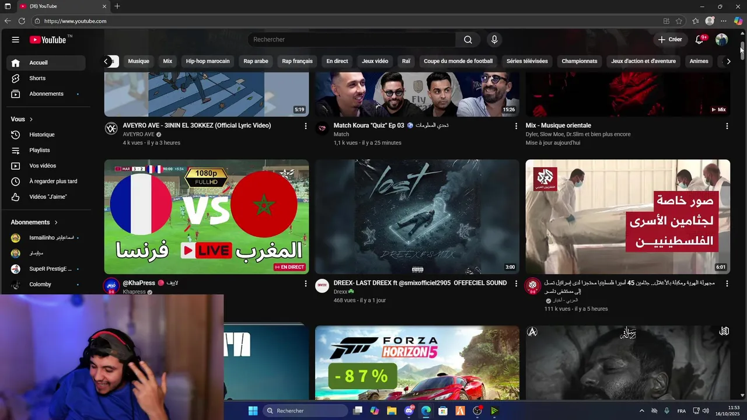Screen dimensions: 747x420
Task: Click the browser address bar URL
Action: tap(75, 21)
